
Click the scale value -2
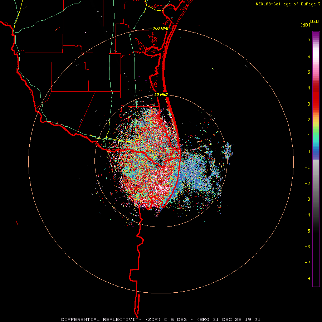pos(307,184)
